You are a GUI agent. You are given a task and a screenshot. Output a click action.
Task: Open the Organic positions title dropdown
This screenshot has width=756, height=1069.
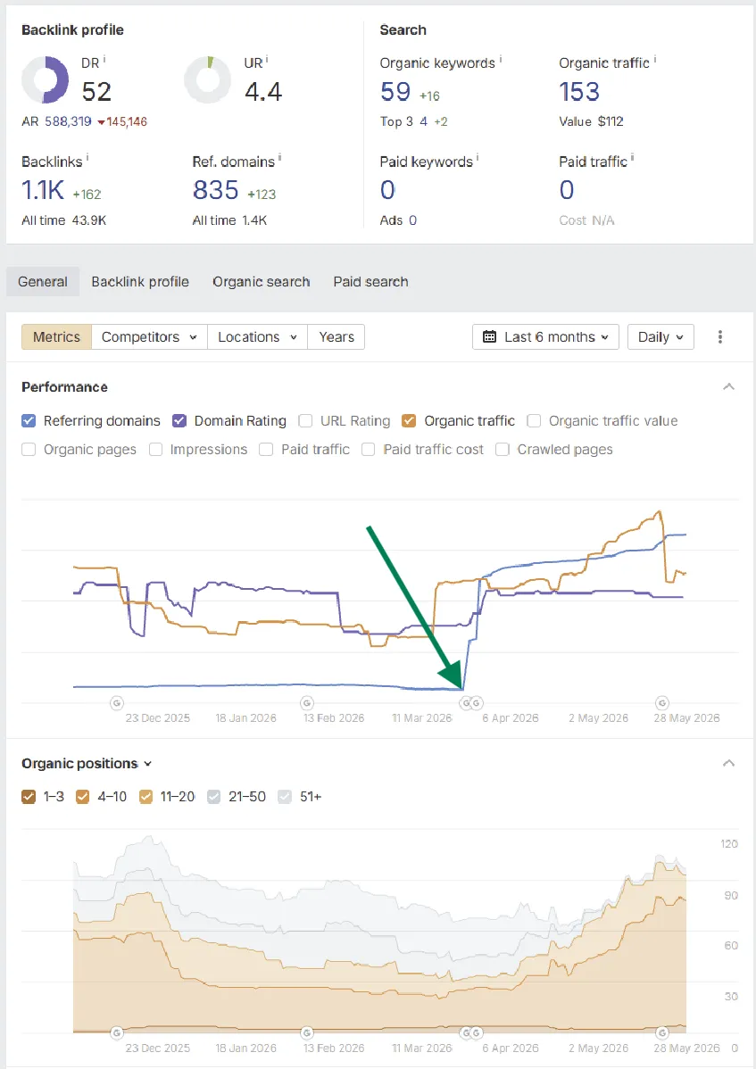[x=87, y=764]
